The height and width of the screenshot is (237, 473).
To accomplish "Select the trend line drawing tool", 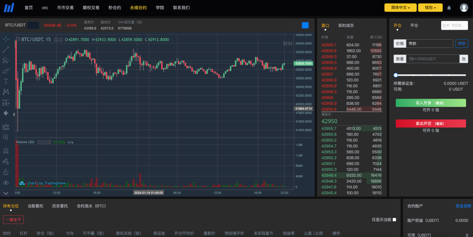I will coord(6,50).
